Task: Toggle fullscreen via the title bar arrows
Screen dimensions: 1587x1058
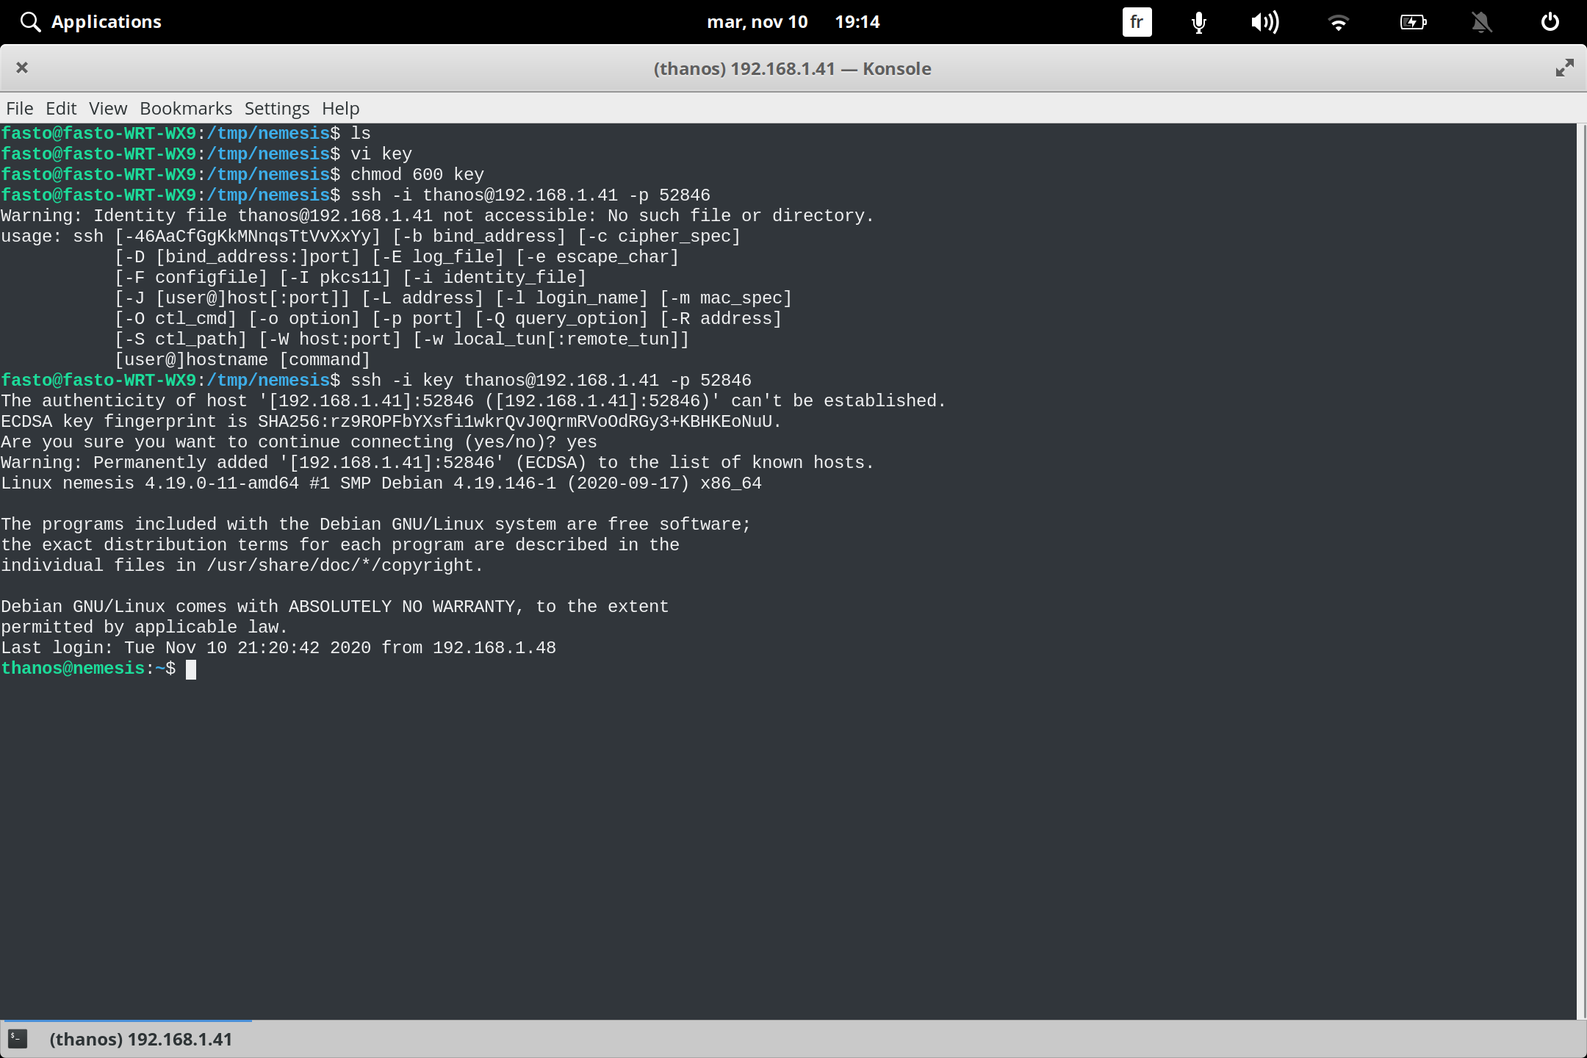Action: tap(1564, 68)
